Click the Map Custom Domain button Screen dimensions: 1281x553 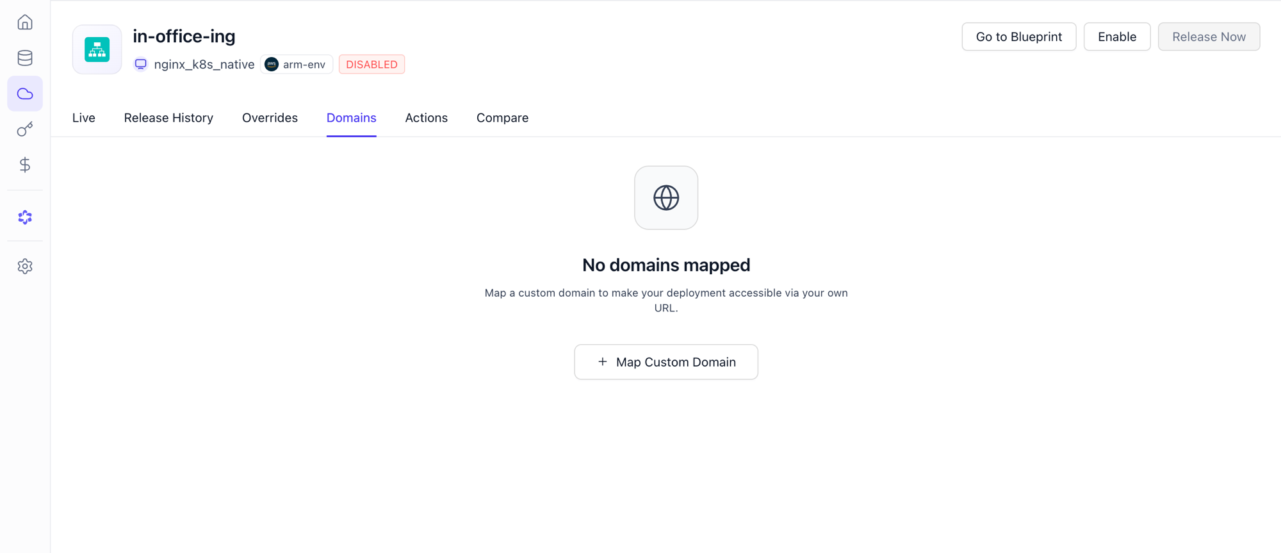pyautogui.click(x=666, y=362)
